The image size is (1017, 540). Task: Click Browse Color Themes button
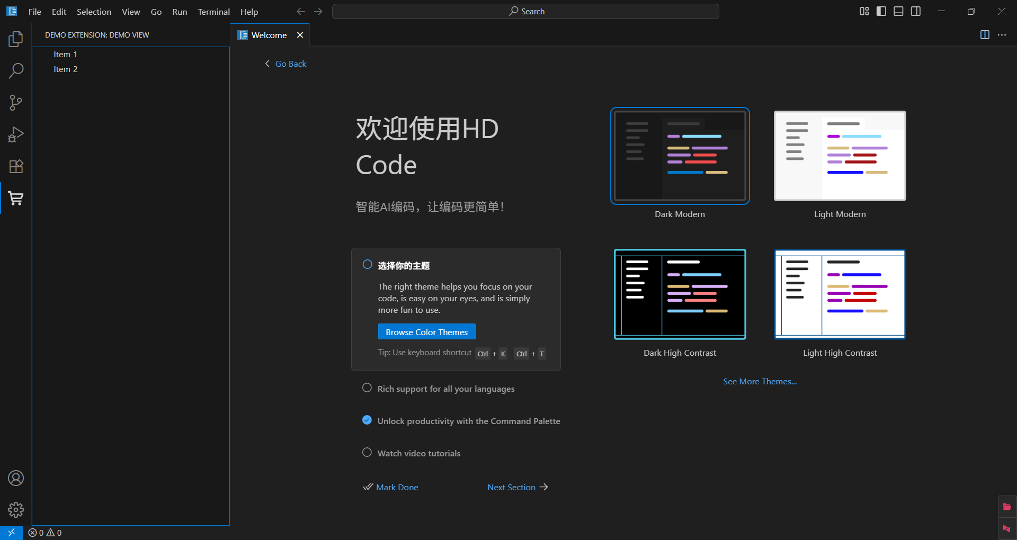(426, 331)
